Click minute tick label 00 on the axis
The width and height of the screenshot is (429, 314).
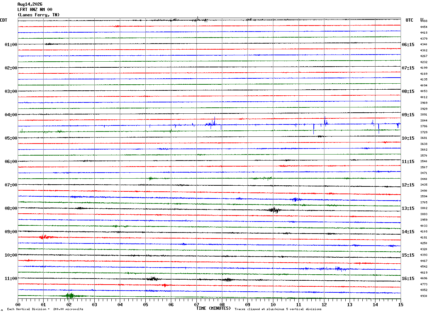click(18, 304)
